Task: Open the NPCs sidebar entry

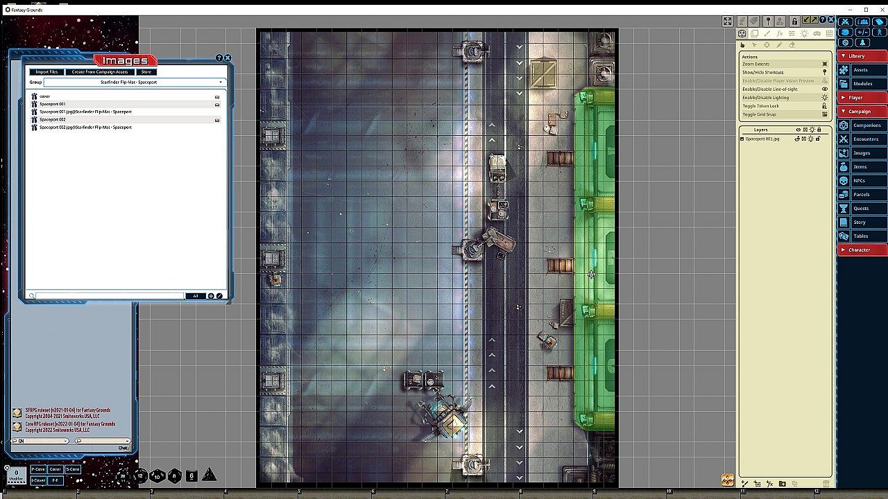Action: tap(862, 181)
